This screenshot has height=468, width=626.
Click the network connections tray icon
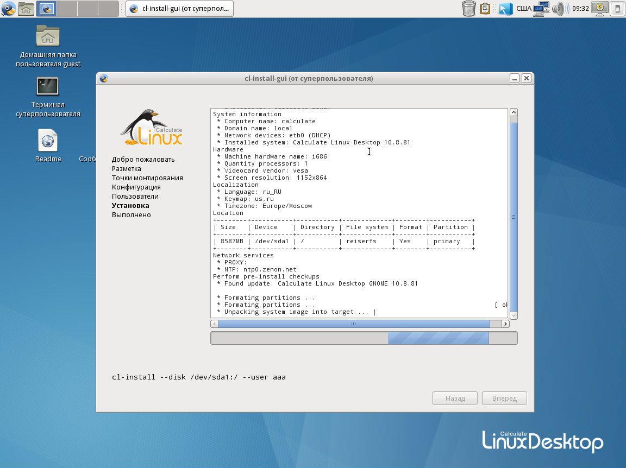click(x=541, y=8)
